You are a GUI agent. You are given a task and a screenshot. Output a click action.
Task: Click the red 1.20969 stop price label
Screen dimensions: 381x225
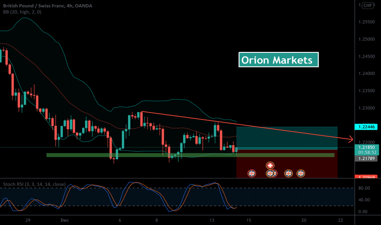click(366, 177)
